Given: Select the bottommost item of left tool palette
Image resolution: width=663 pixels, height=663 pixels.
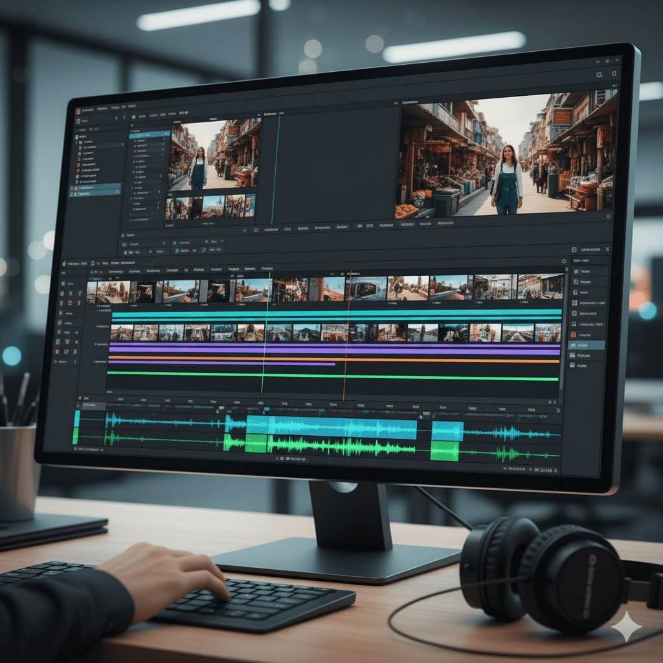Looking at the screenshot, I should point(64,361).
